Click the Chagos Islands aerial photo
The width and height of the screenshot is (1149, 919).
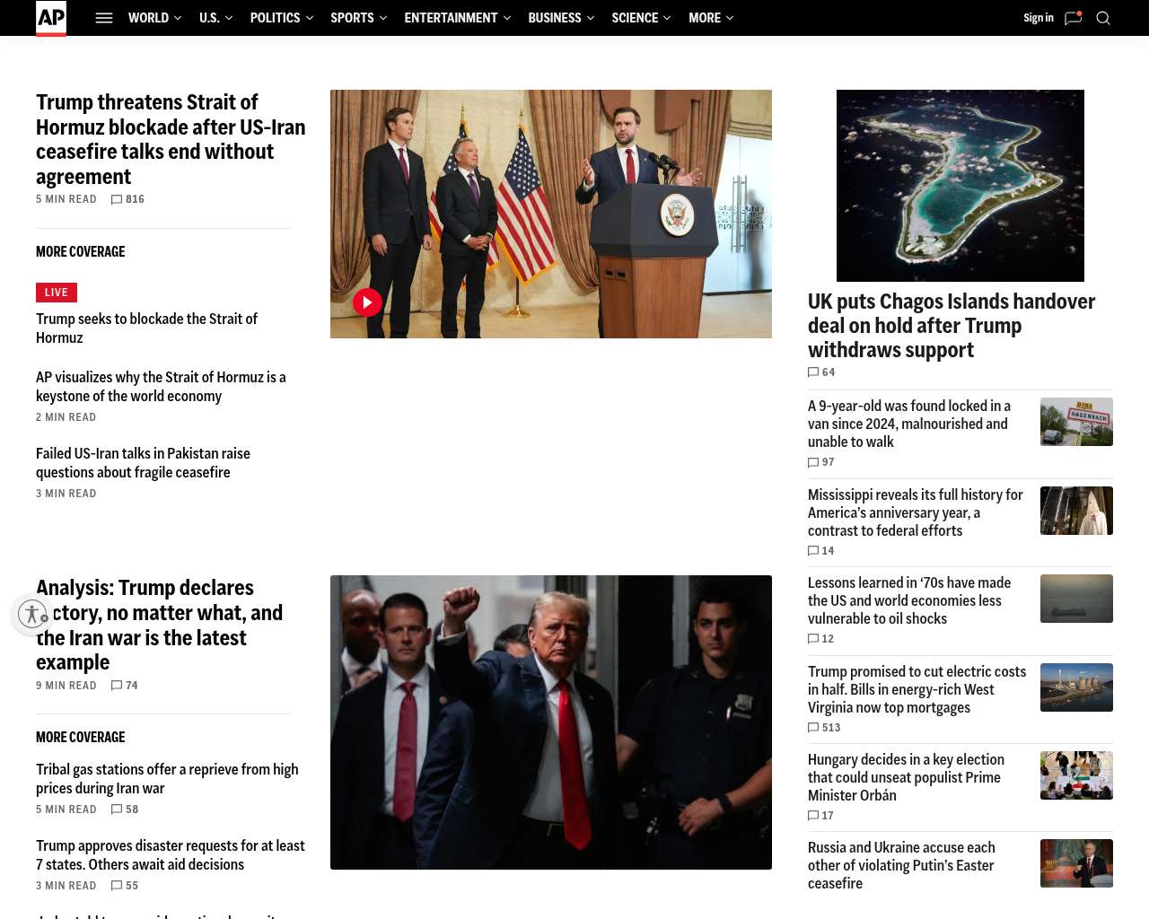coord(960,186)
